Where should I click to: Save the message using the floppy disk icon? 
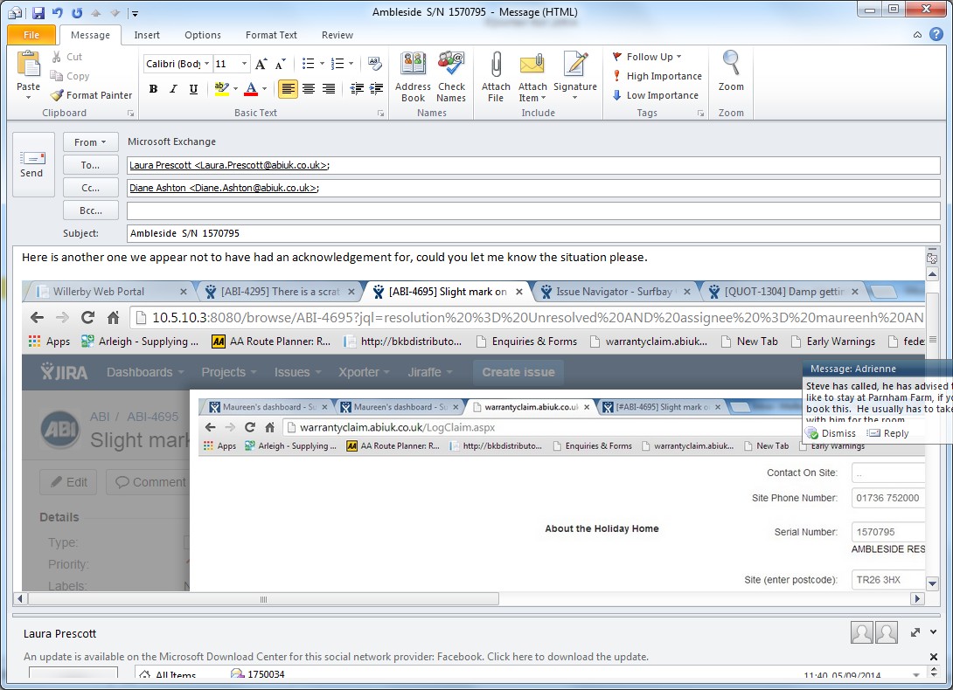pos(38,13)
